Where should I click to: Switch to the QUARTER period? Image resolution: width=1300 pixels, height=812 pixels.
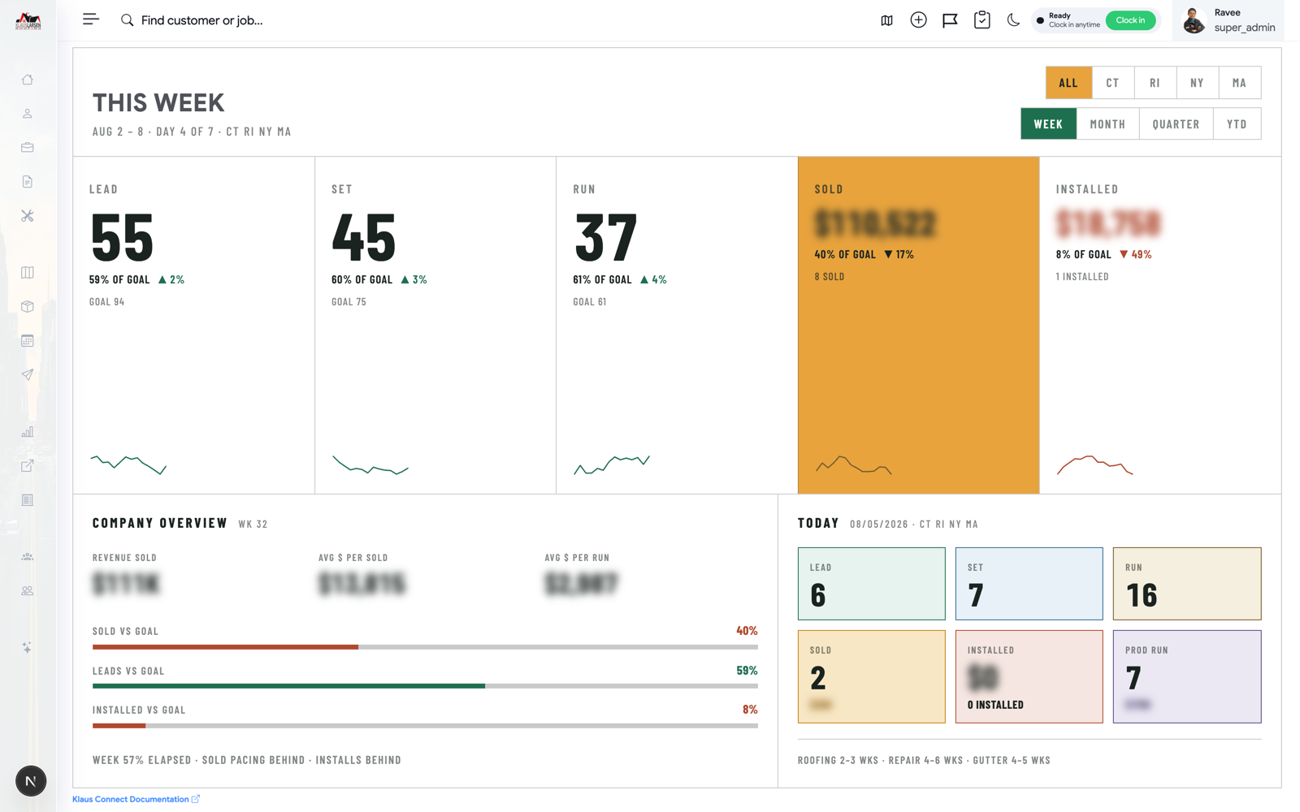tap(1176, 124)
